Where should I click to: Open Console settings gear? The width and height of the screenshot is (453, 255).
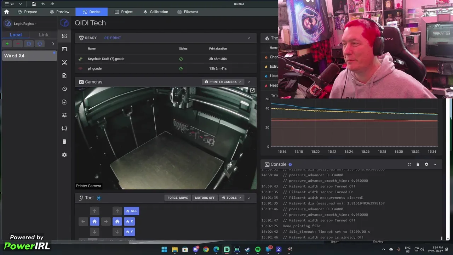[426, 164]
